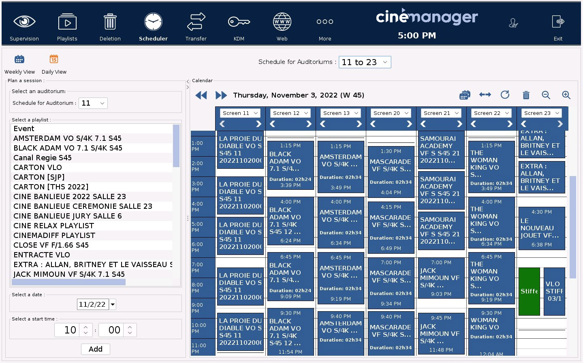
Task: Go to the Scheduler section
Action: coord(153,25)
